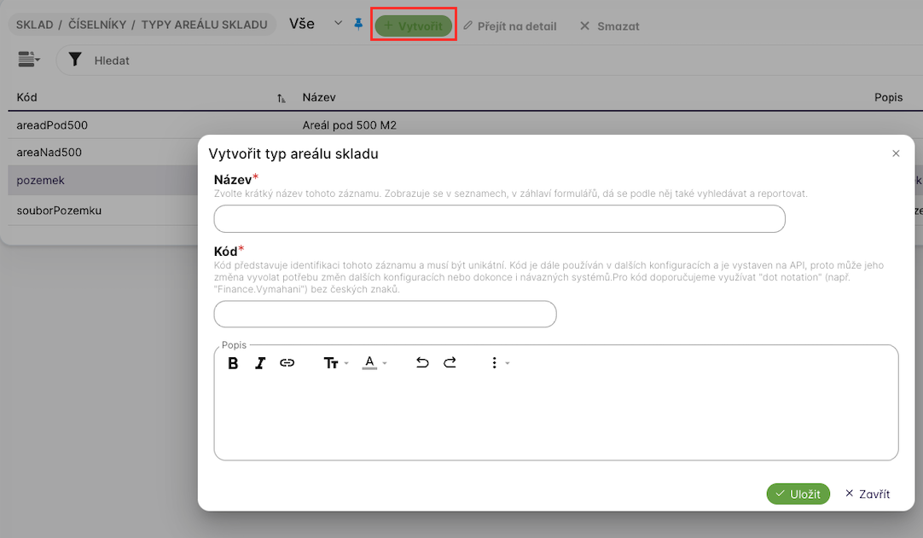Focus the Název input field

point(499,219)
